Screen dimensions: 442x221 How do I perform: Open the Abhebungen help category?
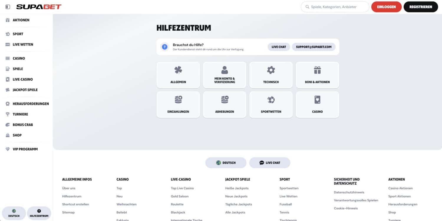coord(225,105)
